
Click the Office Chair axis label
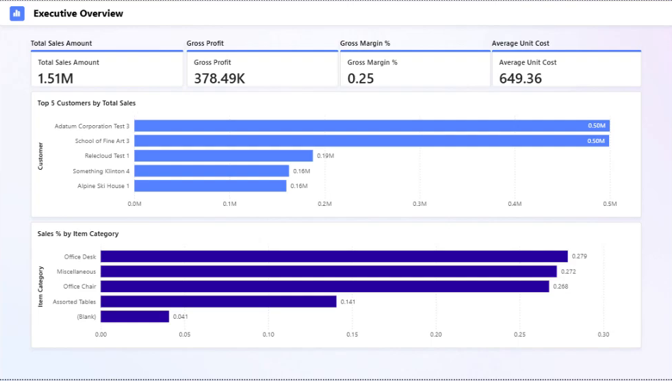coord(79,287)
